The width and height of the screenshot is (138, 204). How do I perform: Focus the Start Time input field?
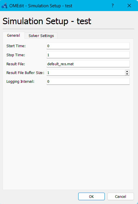tap(88, 46)
